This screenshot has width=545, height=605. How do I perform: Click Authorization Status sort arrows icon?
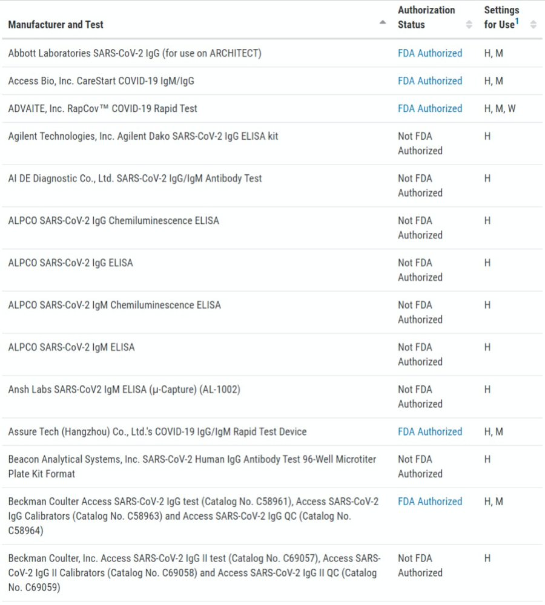coord(469,25)
